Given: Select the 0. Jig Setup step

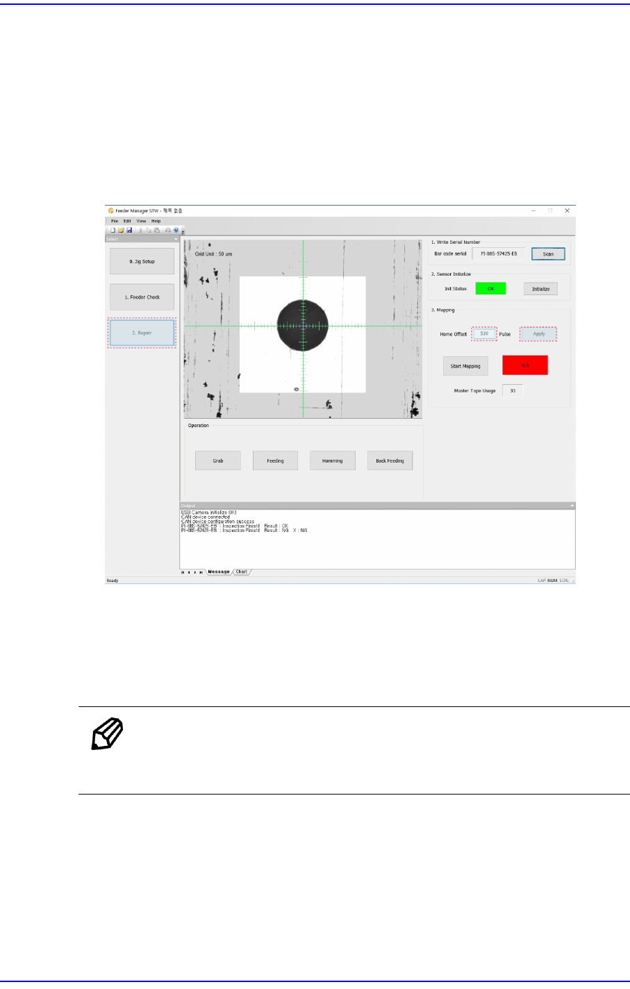Looking at the screenshot, I should (x=142, y=261).
